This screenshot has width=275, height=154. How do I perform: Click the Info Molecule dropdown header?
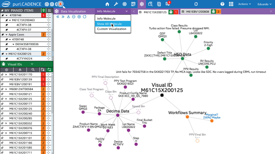[x=113, y=11]
